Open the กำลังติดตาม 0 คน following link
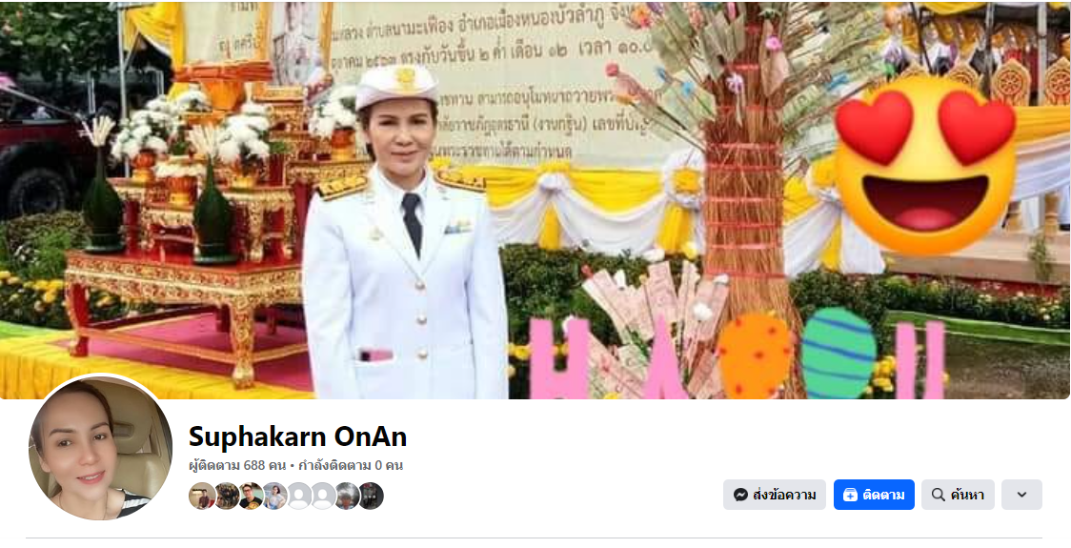This screenshot has height=548, width=1071. (x=351, y=466)
